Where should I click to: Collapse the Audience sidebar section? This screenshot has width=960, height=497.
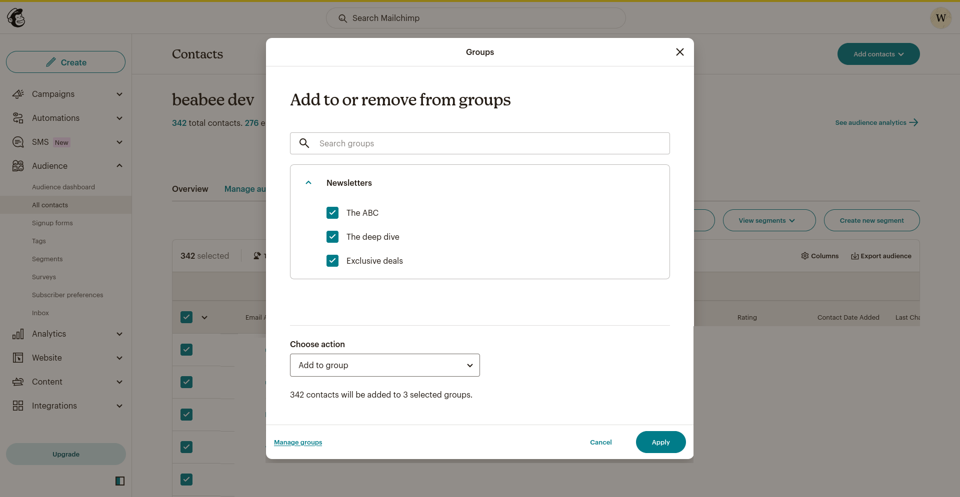(x=119, y=166)
